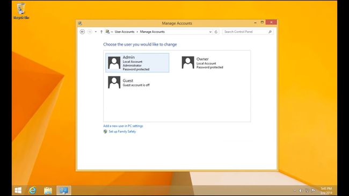Minimize the Manage Accounts window
This screenshot has width=349, height=196.
coord(255,23)
